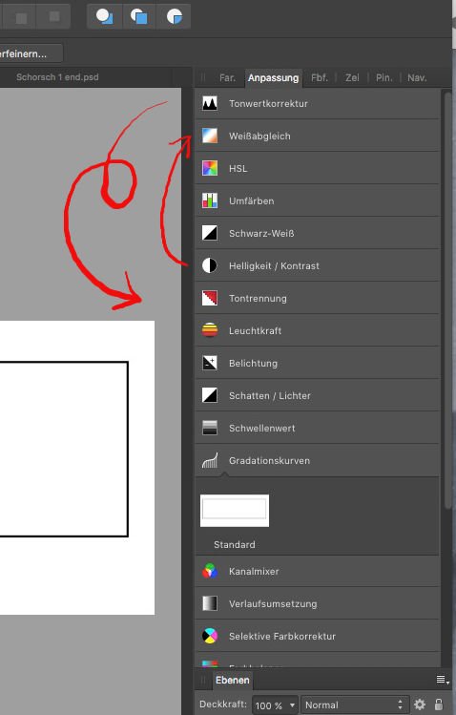Toggle the layer lock icon

(438, 704)
